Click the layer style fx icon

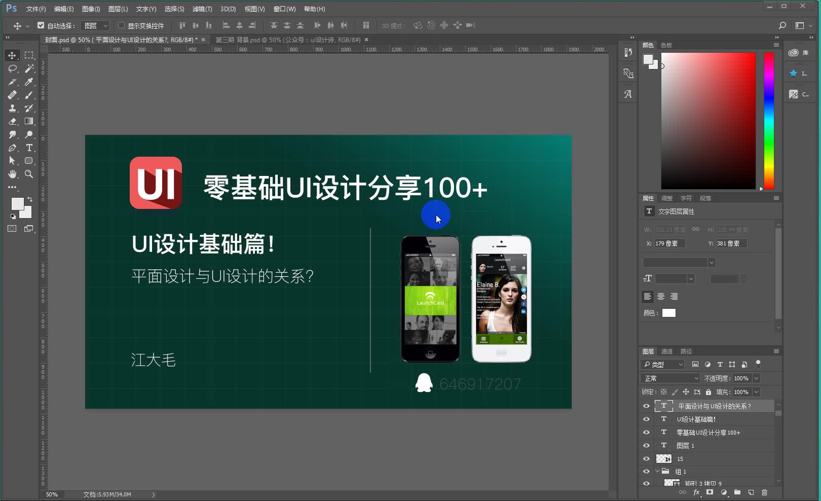coord(696,492)
